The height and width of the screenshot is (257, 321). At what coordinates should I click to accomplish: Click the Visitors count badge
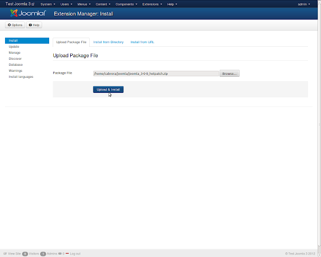click(25, 253)
